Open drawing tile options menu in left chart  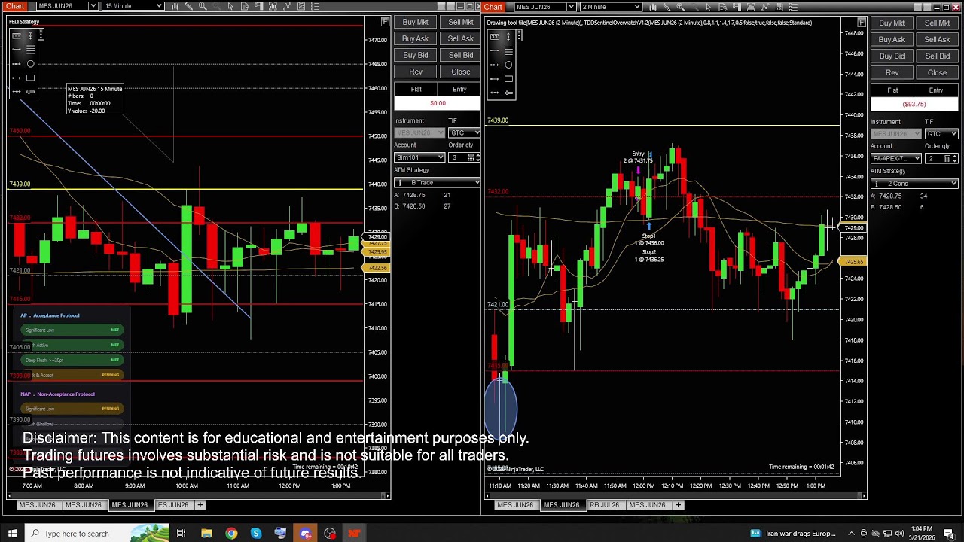(x=41, y=35)
